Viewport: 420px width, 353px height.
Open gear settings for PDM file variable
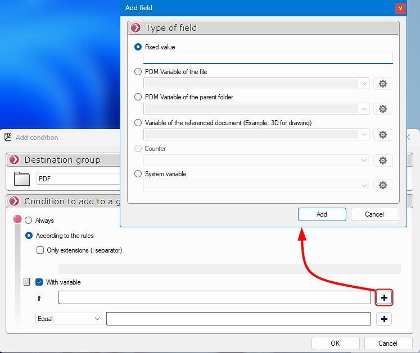coord(383,84)
